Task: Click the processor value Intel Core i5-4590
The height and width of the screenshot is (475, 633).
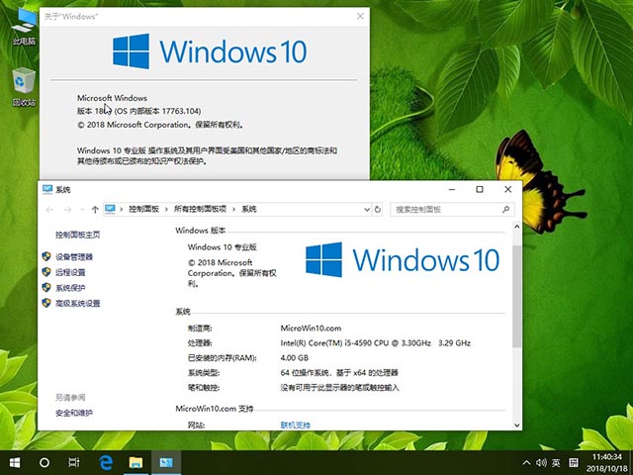Action: click(x=376, y=343)
